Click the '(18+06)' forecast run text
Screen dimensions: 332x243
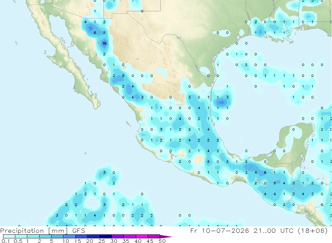click(312, 230)
